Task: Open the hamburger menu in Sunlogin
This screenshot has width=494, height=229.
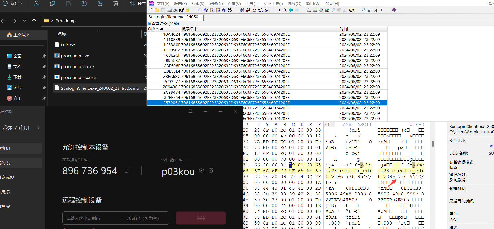Action: pyautogui.click(x=206, y=112)
